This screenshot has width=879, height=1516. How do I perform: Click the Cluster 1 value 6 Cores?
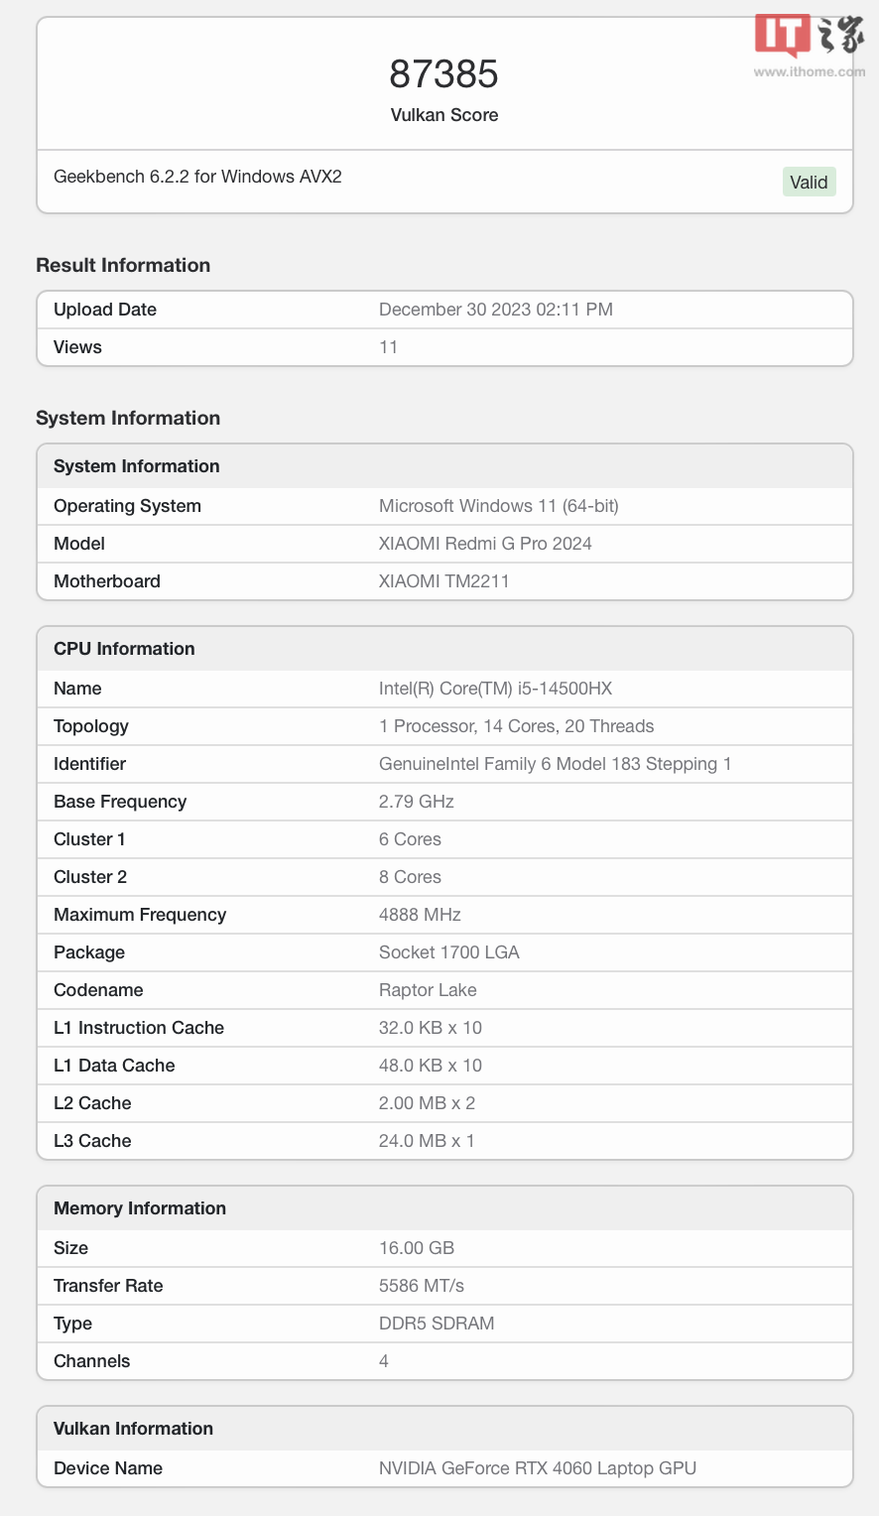(410, 839)
